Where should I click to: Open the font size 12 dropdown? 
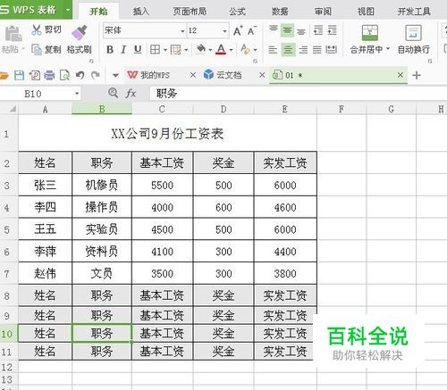pyautogui.click(x=224, y=31)
